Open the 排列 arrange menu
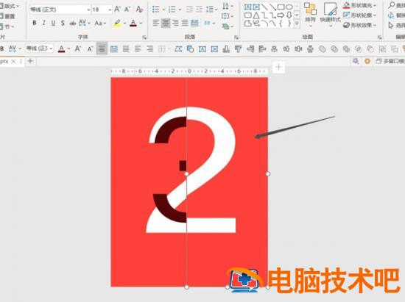Viewport: 405px width, 302px height. 310,15
